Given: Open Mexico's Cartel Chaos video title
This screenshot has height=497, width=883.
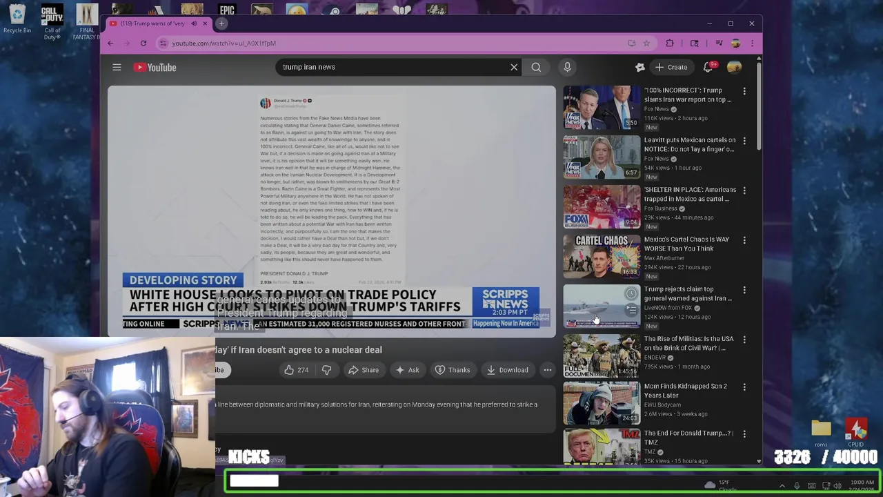Looking at the screenshot, I should (x=686, y=244).
